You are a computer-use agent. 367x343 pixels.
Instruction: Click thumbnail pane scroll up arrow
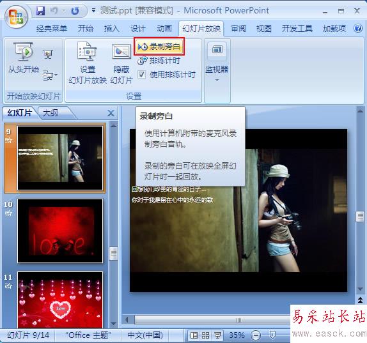[x=114, y=126]
